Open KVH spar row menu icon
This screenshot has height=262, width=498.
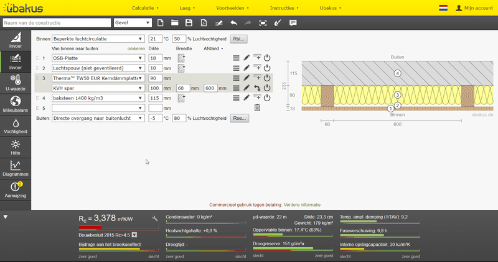pos(236,88)
